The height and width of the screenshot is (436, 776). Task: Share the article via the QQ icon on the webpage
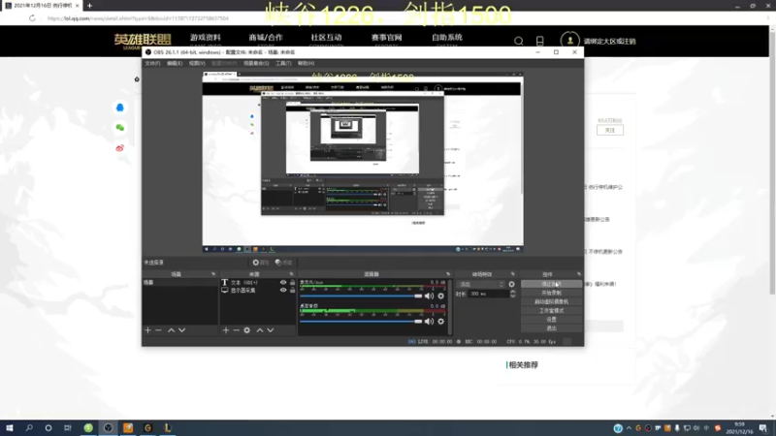click(119, 108)
